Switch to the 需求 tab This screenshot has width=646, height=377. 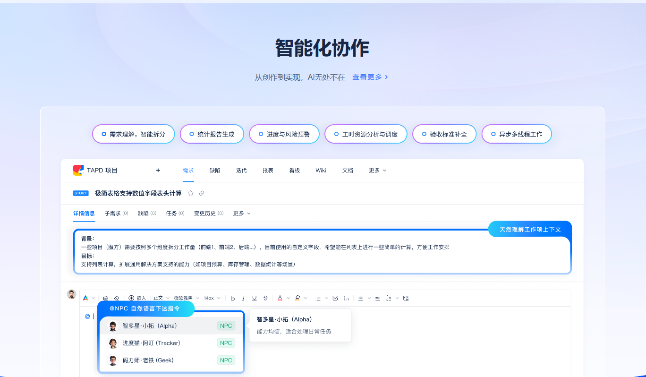(x=188, y=171)
